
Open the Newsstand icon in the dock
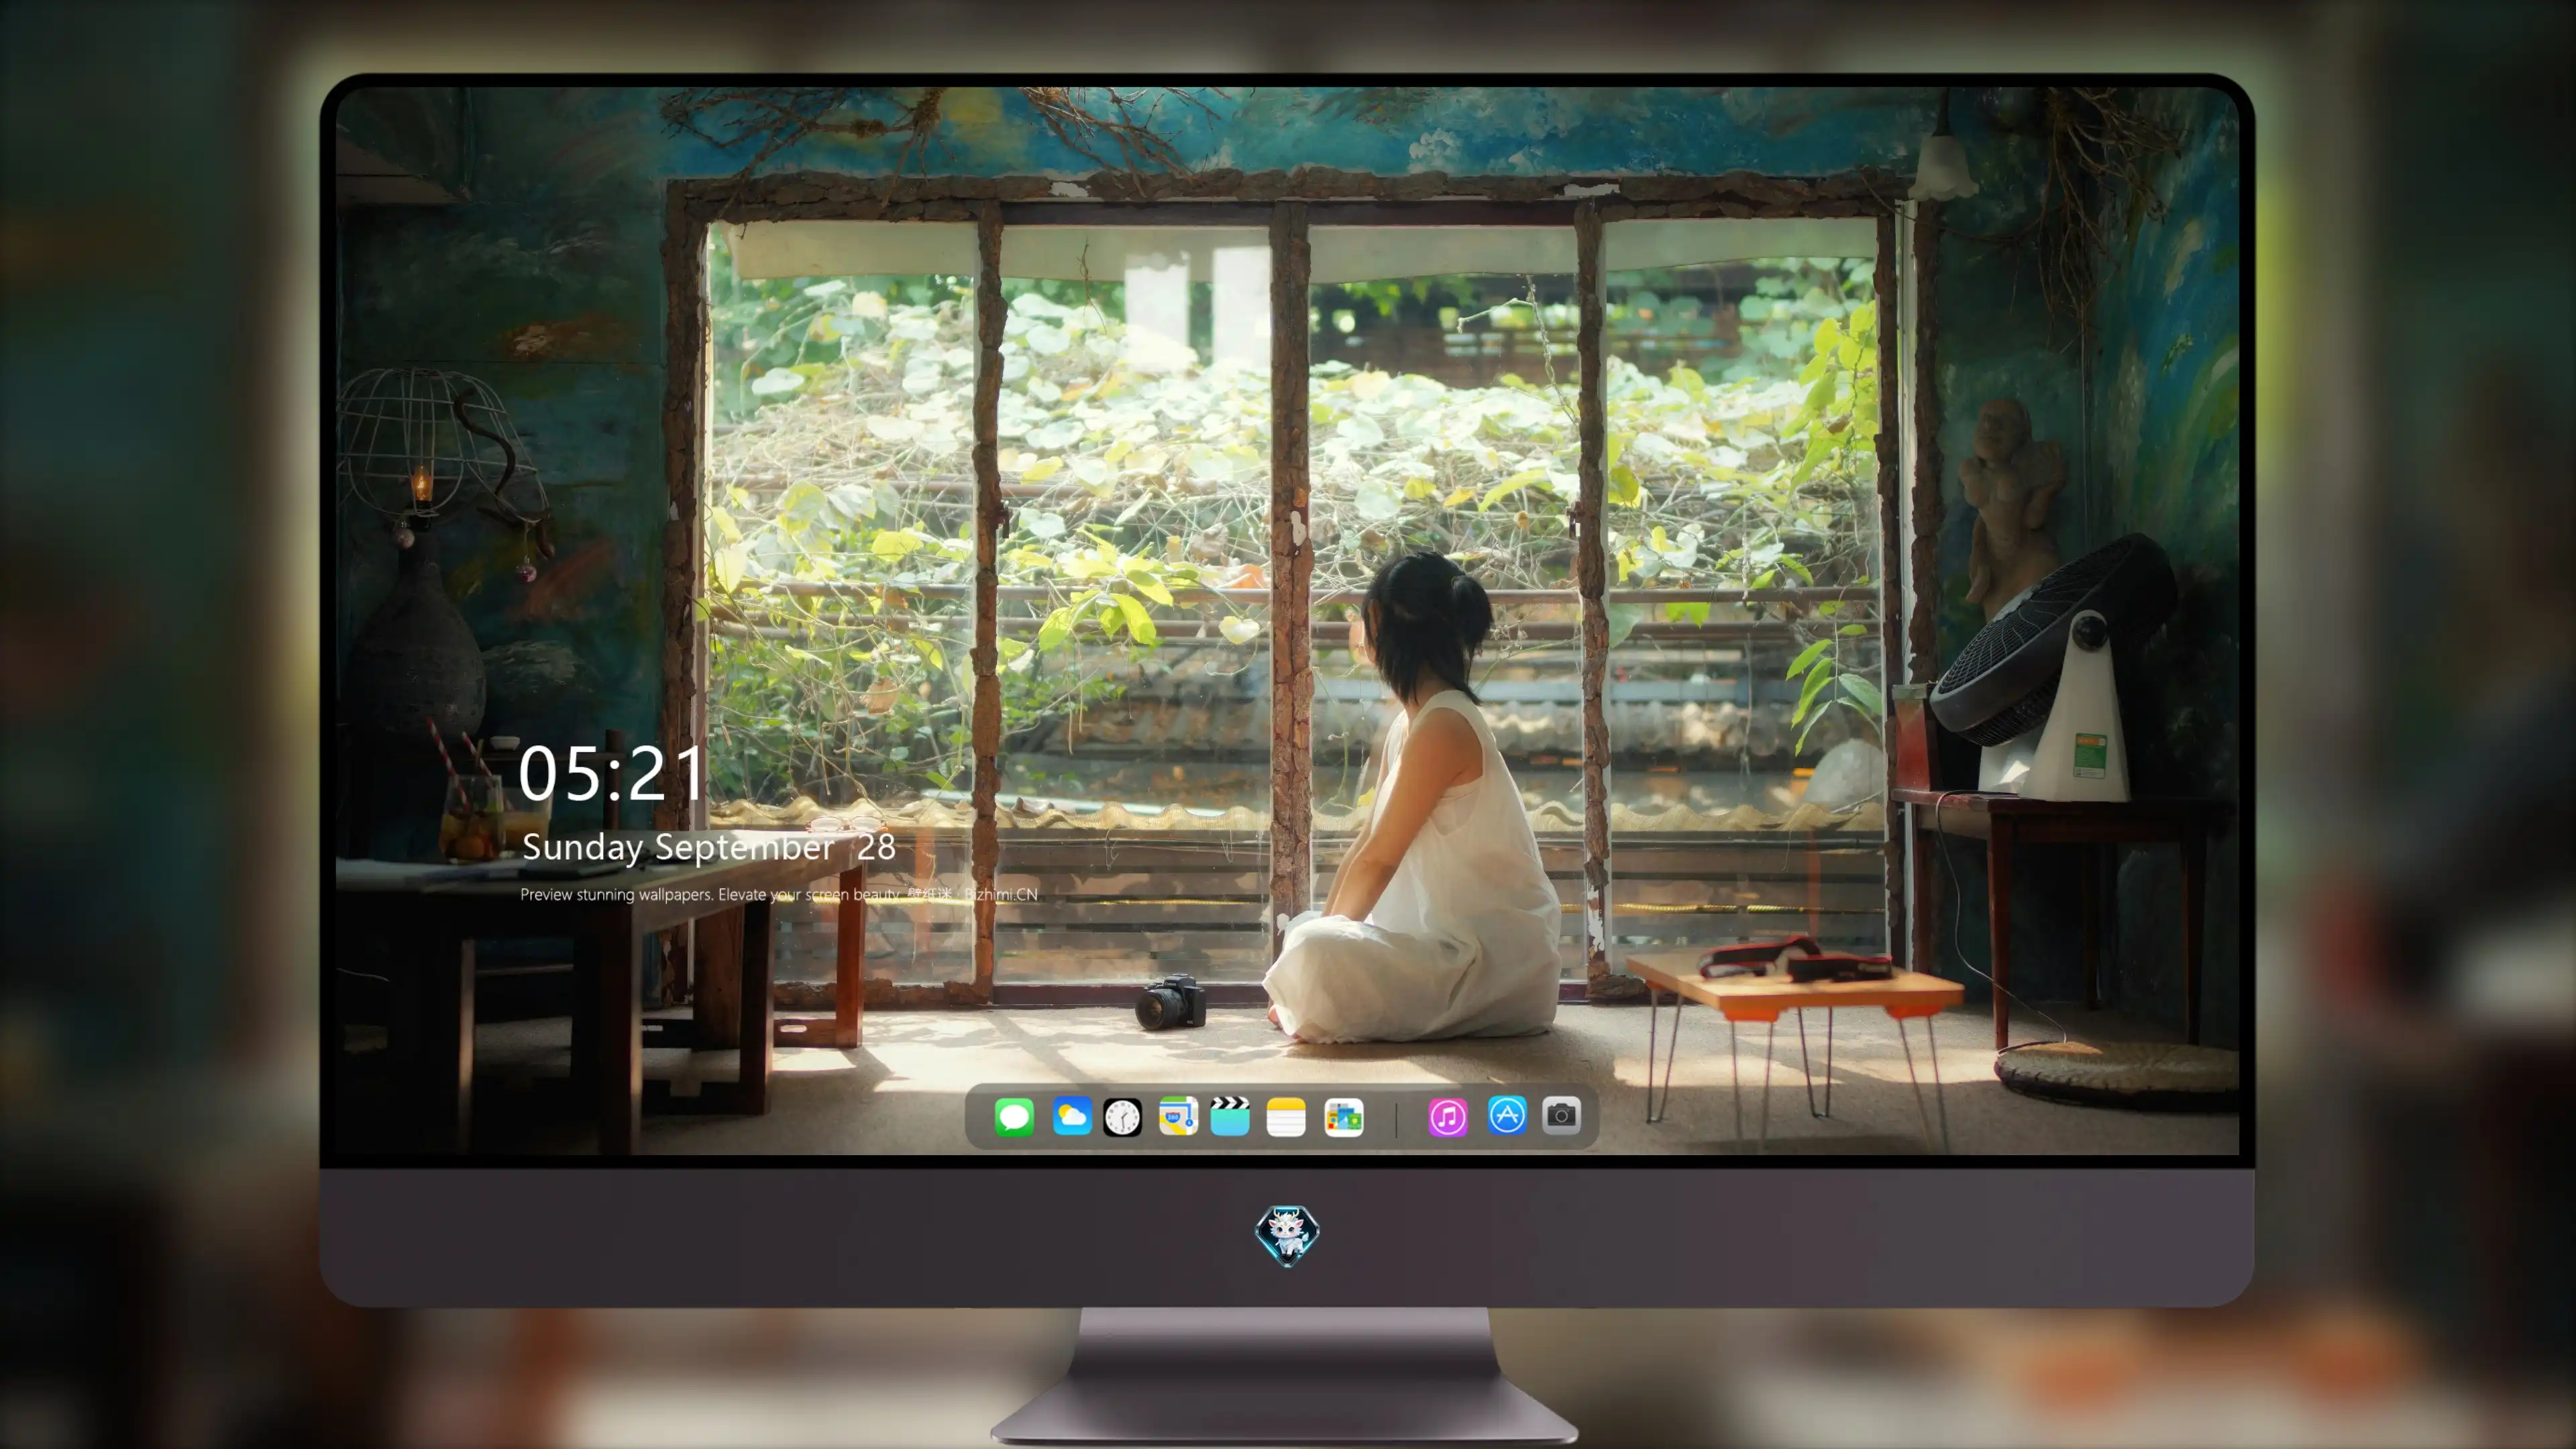1343,1117
